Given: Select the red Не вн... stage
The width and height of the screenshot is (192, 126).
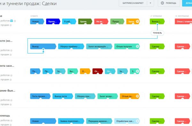Looking at the screenshot, I should [101, 21].
